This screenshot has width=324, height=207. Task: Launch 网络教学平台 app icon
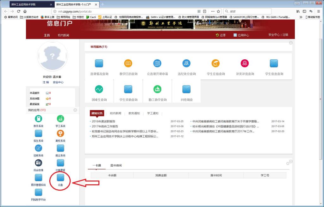coord(38,192)
